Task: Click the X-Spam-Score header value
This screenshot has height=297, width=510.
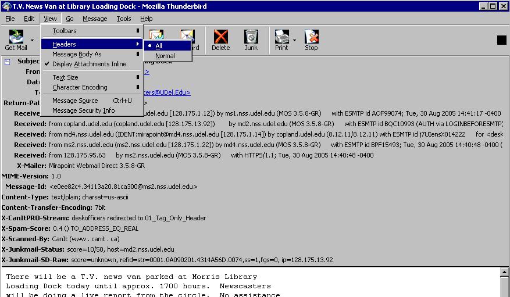Action: tap(95, 228)
